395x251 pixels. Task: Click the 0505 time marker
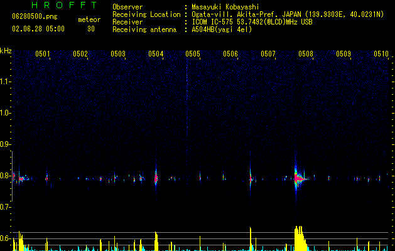(x=193, y=54)
